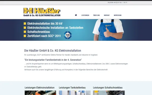Click the banner worker thumbs-up image

coord(108,30)
